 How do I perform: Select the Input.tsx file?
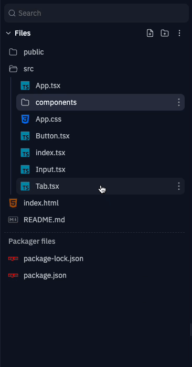[x=100, y=169]
